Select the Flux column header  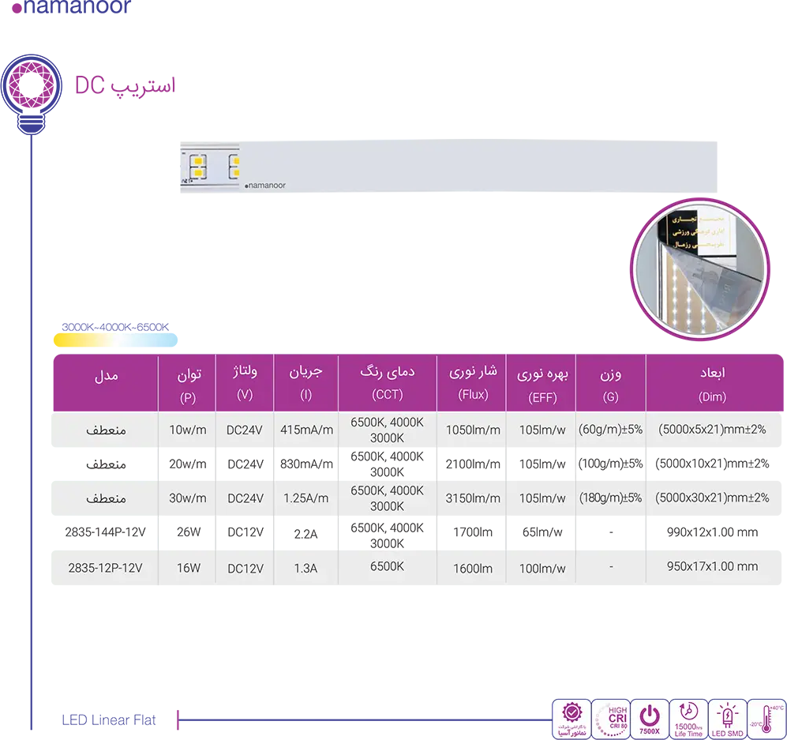[472, 382]
